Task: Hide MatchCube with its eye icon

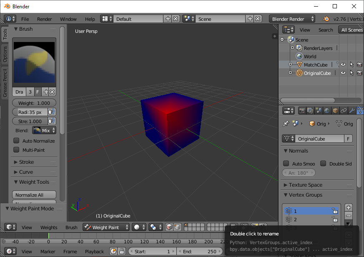Action: [x=343, y=64]
